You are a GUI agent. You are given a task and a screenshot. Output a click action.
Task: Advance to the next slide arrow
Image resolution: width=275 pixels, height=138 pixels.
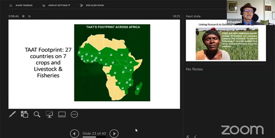tap(114, 134)
